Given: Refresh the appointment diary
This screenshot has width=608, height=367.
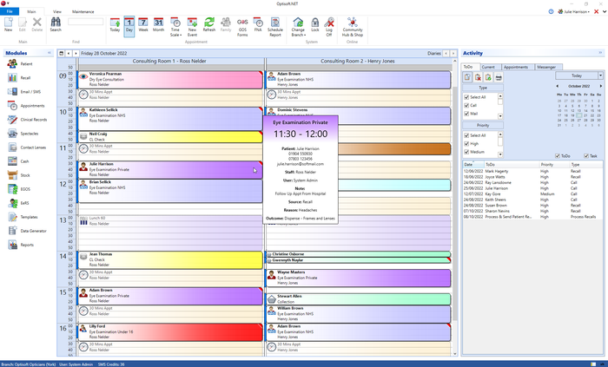Looking at the screenshot, I should tap(209, 24).
